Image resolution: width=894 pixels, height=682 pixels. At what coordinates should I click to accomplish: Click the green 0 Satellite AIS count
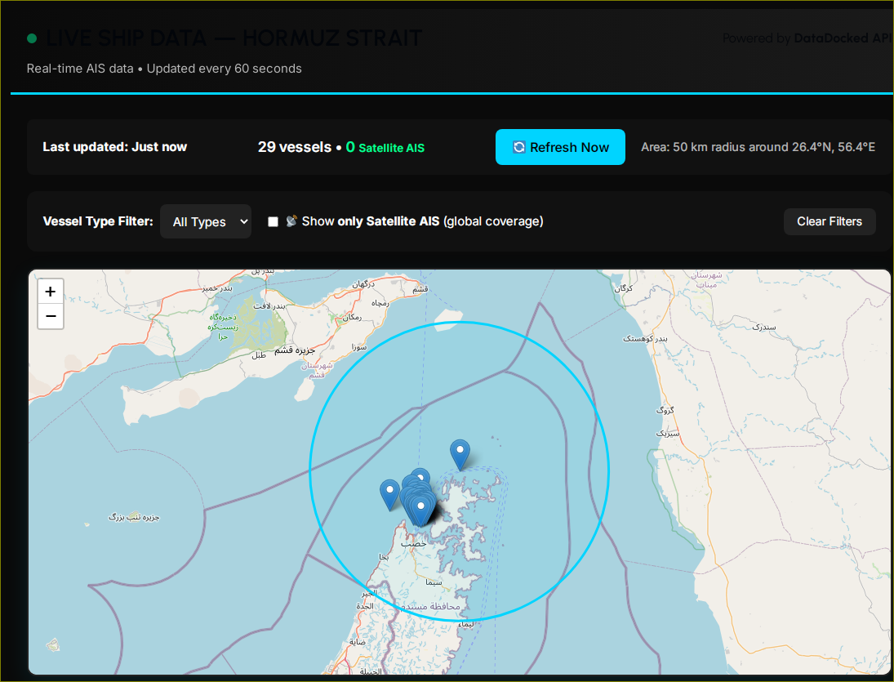click(x=385, y=148)
